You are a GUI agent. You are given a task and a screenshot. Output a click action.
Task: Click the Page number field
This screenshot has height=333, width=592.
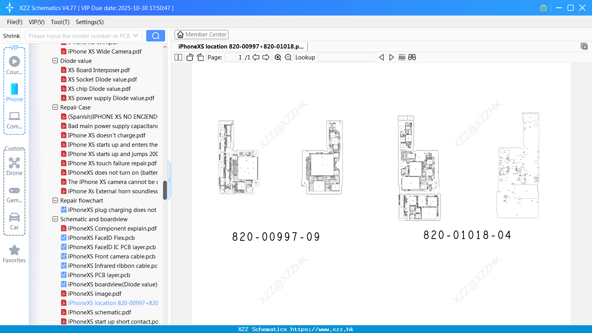pyautogui.click(x=234, y=57)
